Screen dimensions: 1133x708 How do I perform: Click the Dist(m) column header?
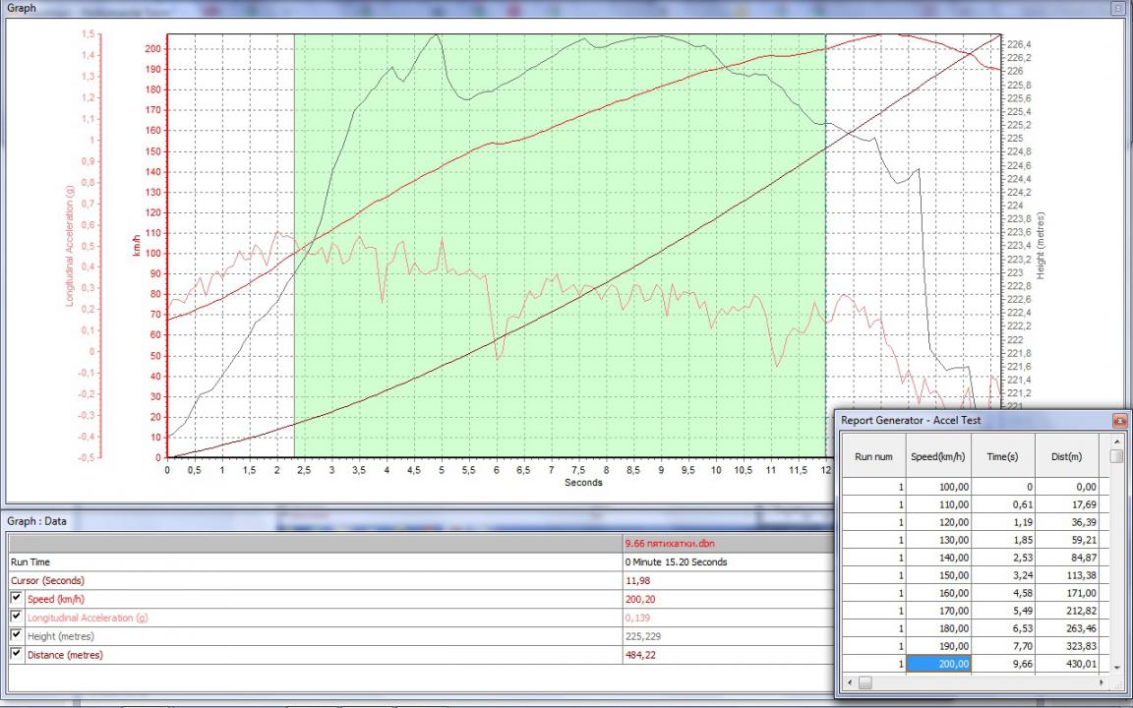coord(1066,456)
